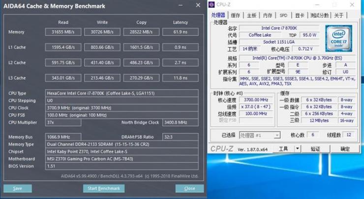Click Memory Type field DDR4-2133 SDRAM

click(122, 144)
